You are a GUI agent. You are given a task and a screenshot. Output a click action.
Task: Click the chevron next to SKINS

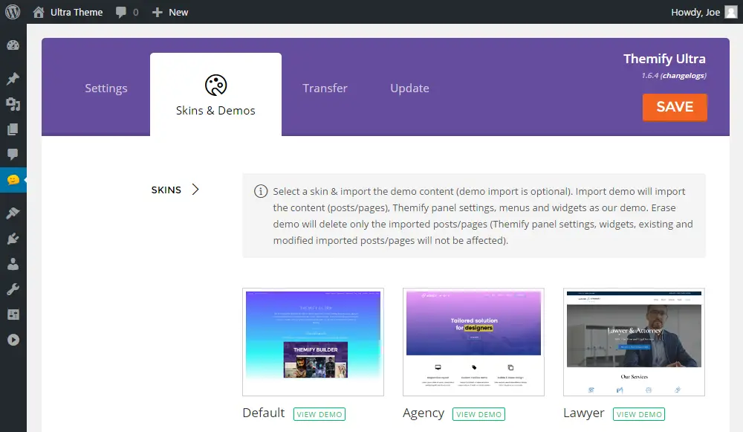[195, 190]
